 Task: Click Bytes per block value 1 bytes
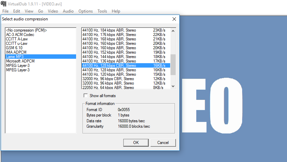[x=124, y=115]
